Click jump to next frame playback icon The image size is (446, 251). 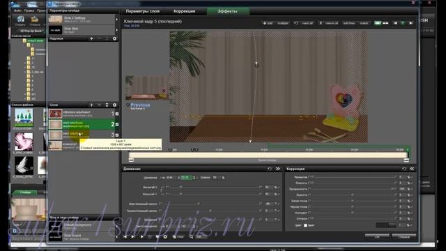(x=133, y=236)
